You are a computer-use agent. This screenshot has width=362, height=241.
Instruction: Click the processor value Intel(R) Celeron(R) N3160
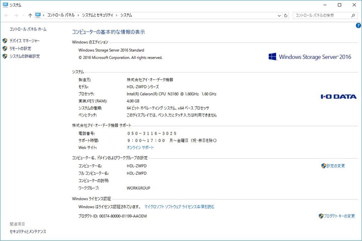[172, 94]
